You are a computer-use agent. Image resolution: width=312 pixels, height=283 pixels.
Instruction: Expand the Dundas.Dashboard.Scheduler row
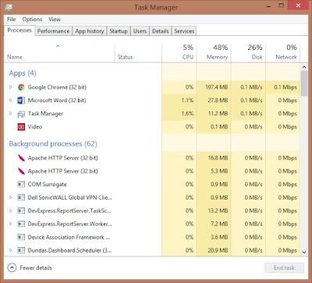pyautogui.click(x=11, y=250)
